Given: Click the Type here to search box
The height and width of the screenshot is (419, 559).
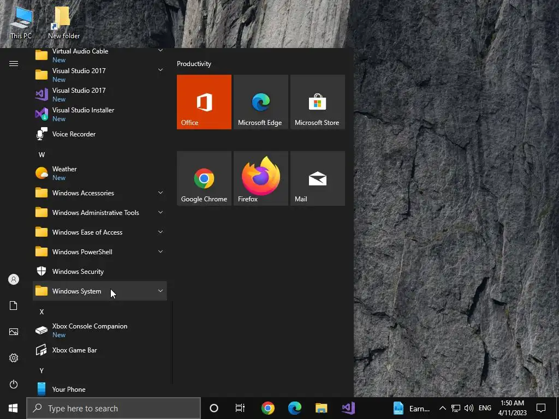Looking at the screenshot, I should click(114, 408).
